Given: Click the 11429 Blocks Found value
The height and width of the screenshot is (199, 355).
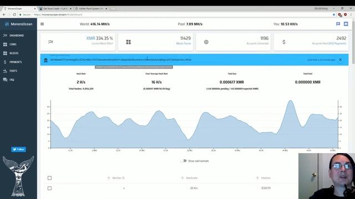Looking at the screenshot, I should (x=185, y=38).
